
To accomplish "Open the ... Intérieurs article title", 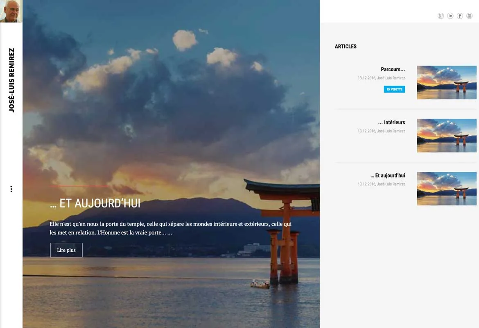I will 391,123.
